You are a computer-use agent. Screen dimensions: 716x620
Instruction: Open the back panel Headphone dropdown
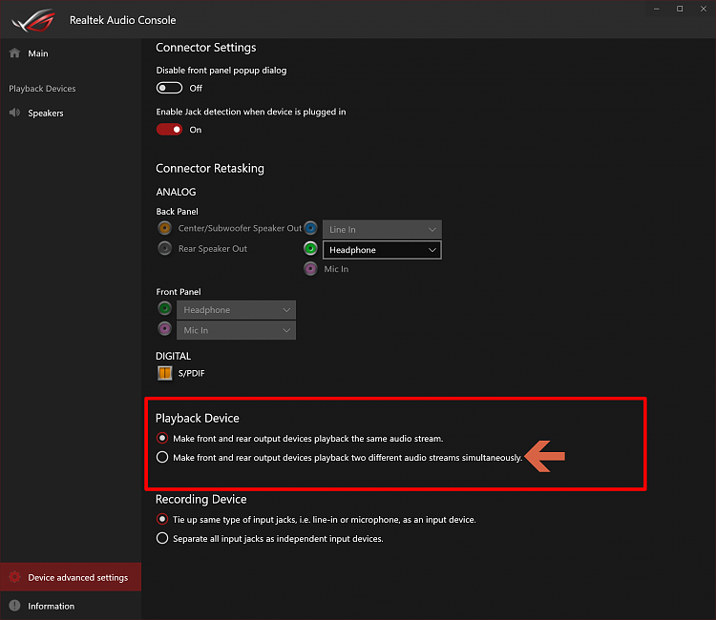coord(382,250)
